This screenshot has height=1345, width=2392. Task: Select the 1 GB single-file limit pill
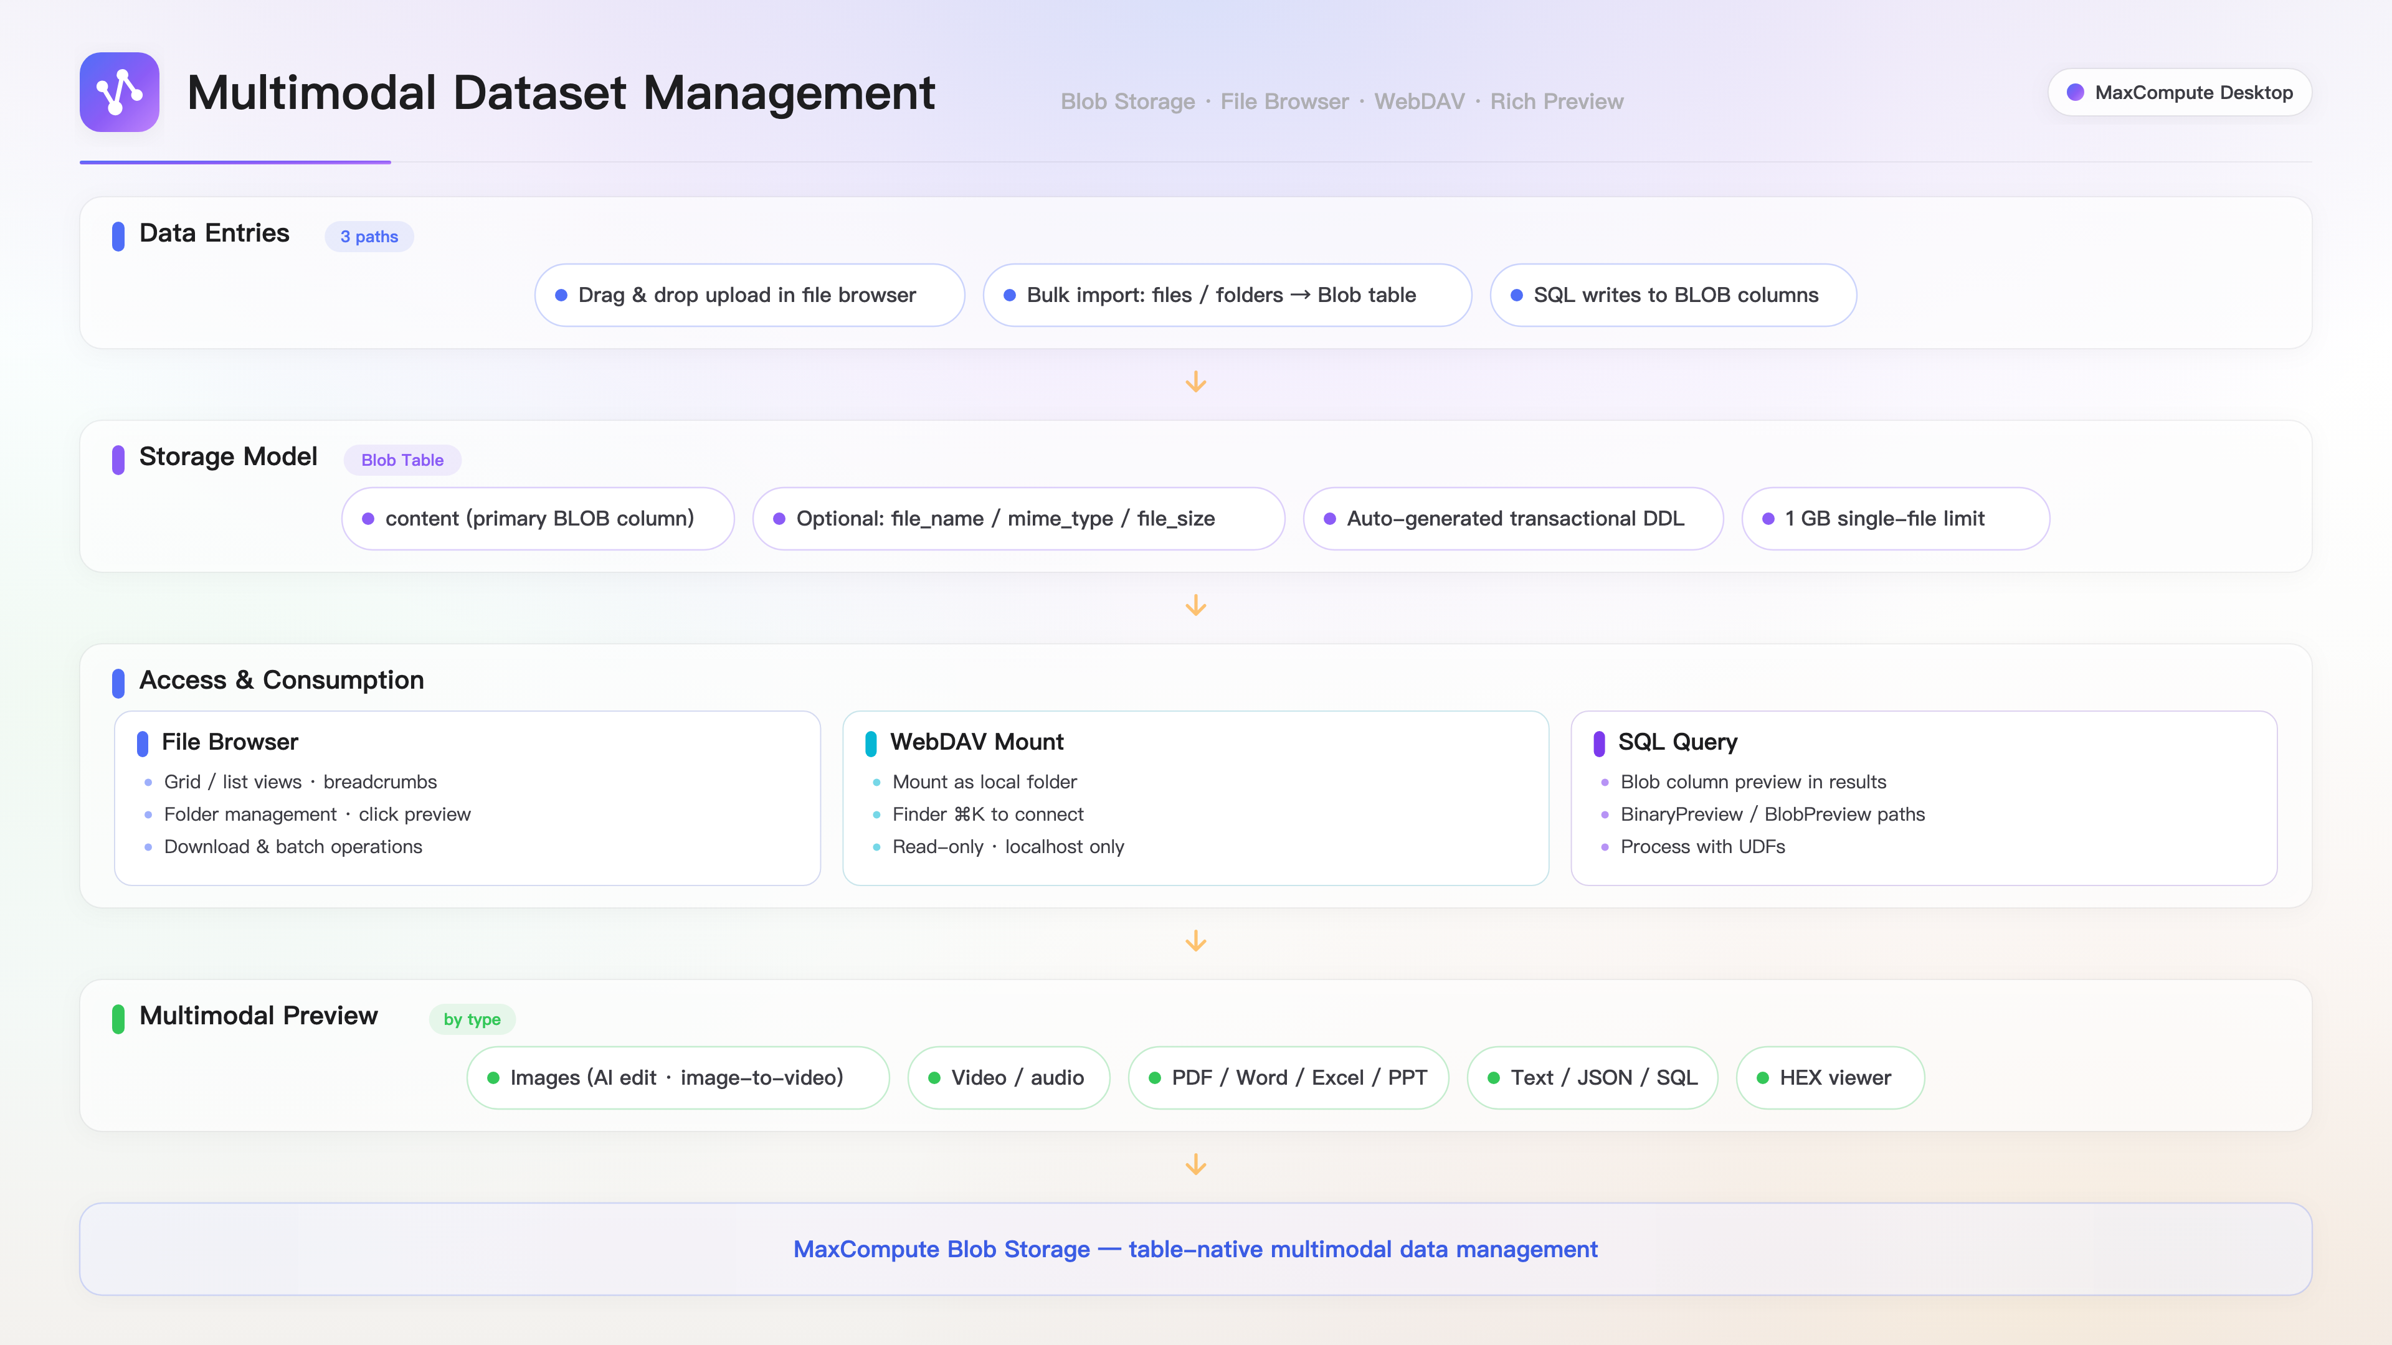coord(1895,519)
